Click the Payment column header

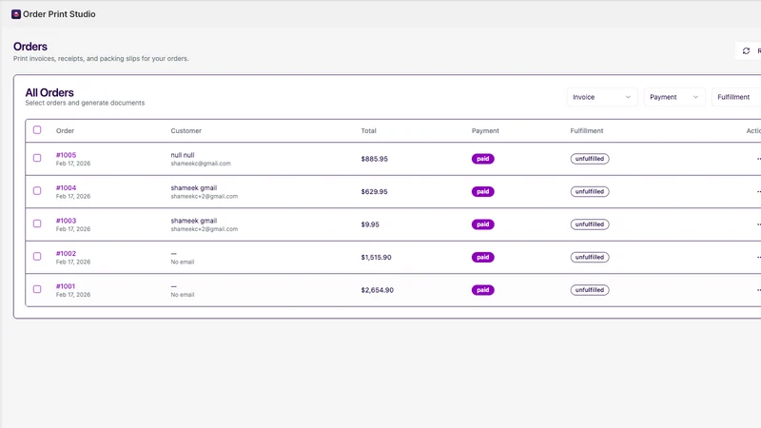(x=485, y=130)
